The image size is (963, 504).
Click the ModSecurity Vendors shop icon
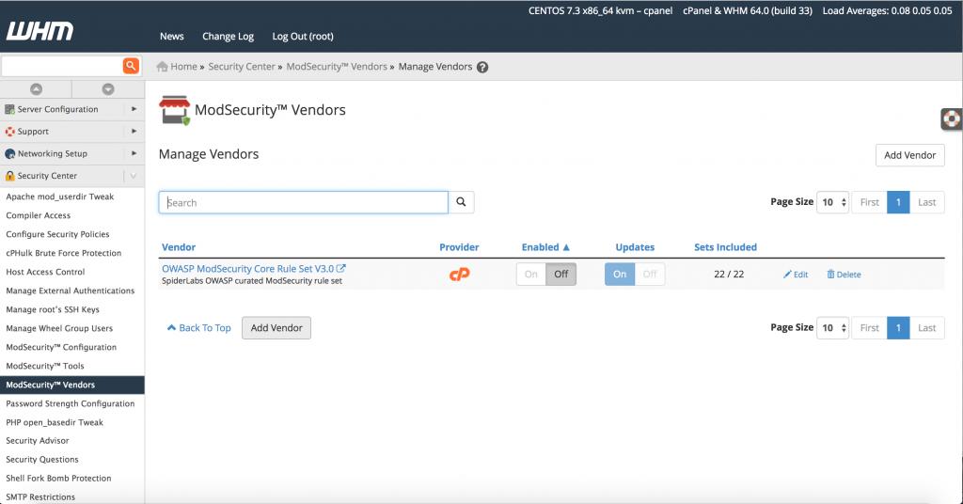[x=174, y=110]
